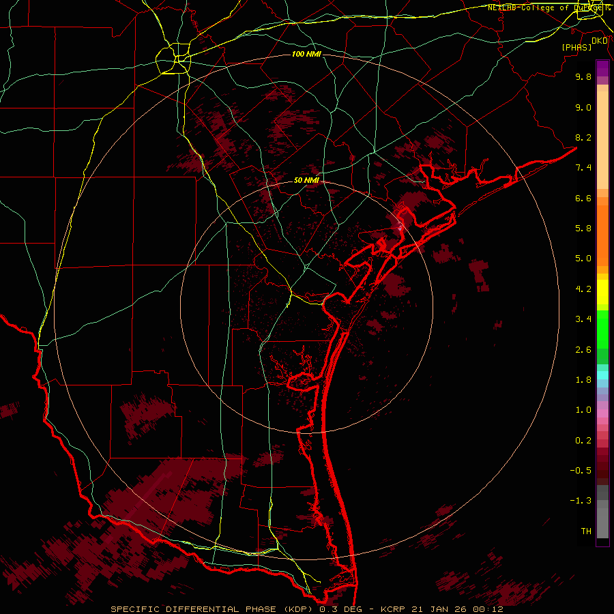The width and height of the screenshot is (614, 614).
Task: Click the [PHAS] units label
Action: point(576,47)
